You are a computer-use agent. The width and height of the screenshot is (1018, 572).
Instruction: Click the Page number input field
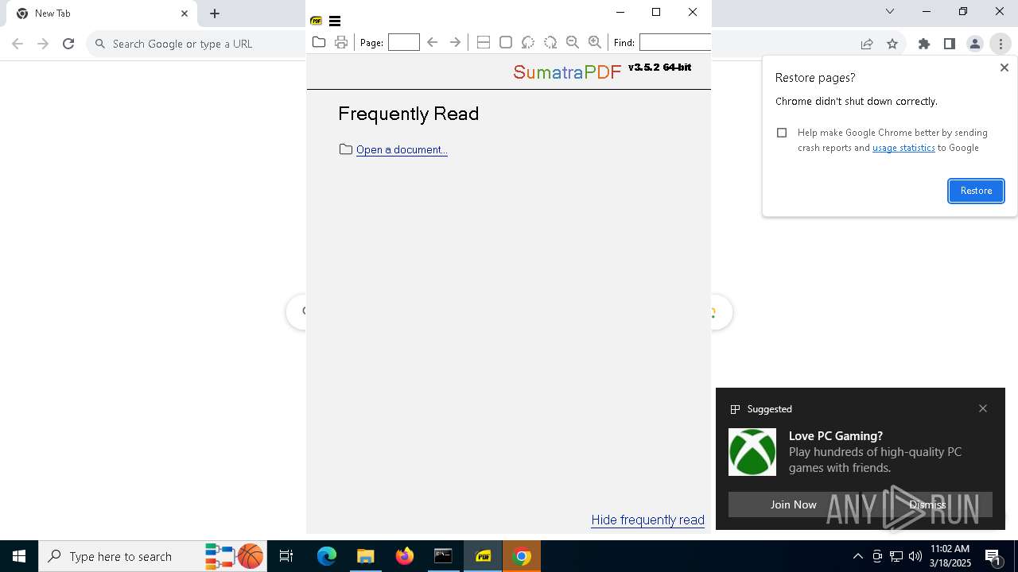(404, 42)
